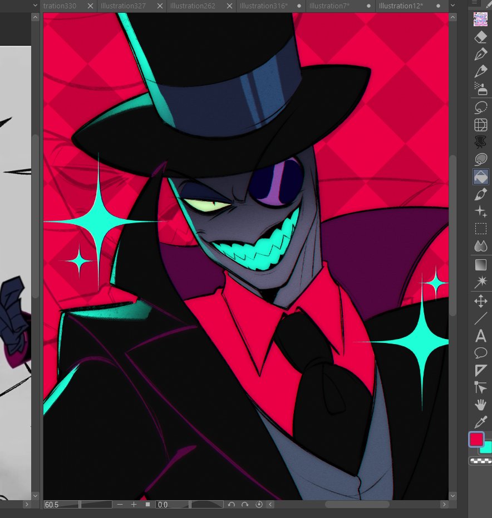This screenshot has width=492, height=518.
Task: Click main canvas vertical scrollbar down arrow
Action: 452,496
